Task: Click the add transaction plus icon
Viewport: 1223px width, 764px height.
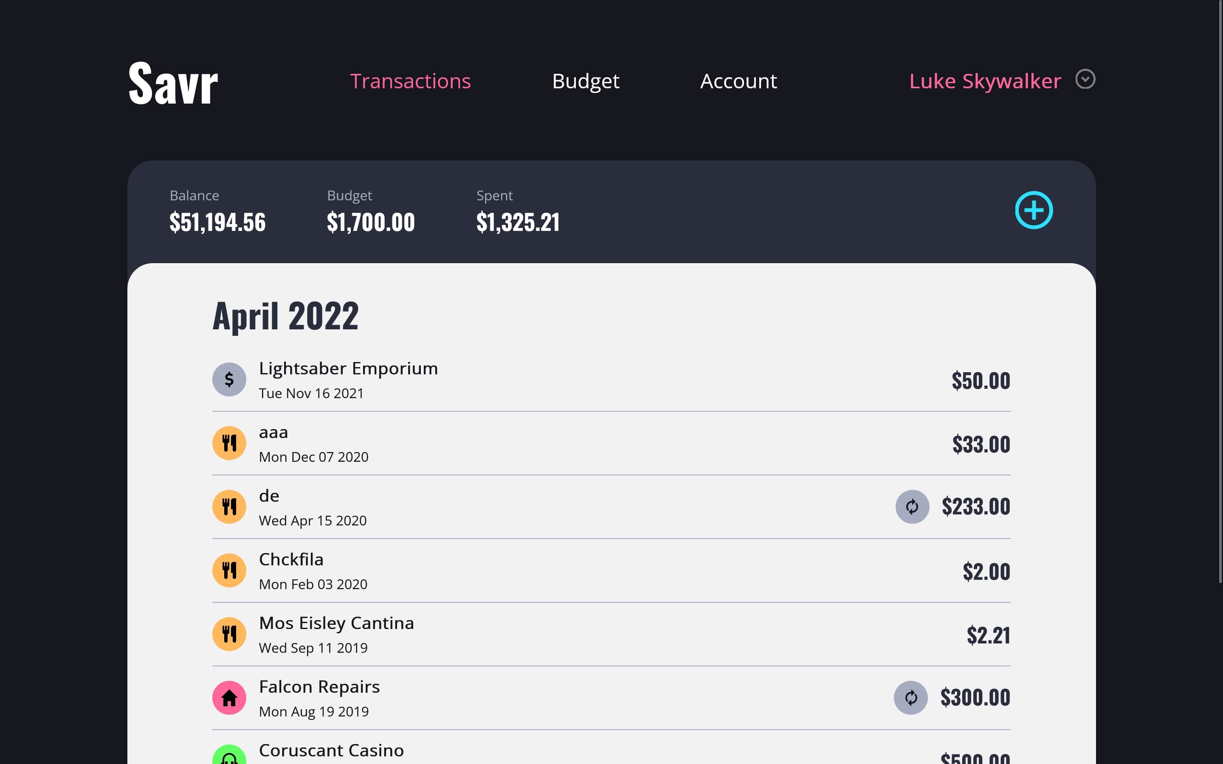Action: [1034, 210]
